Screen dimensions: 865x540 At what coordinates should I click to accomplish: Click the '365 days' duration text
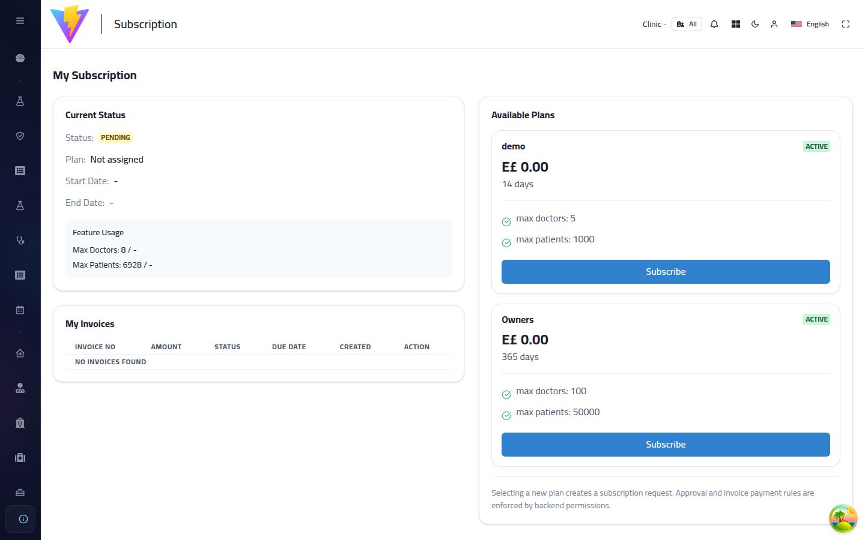(520, 357)
